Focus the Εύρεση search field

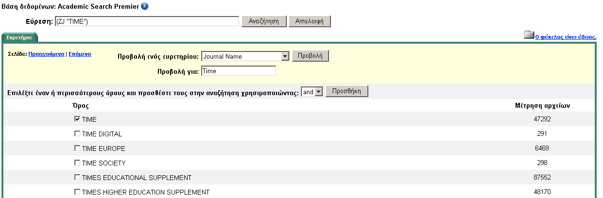click(147, 21)
